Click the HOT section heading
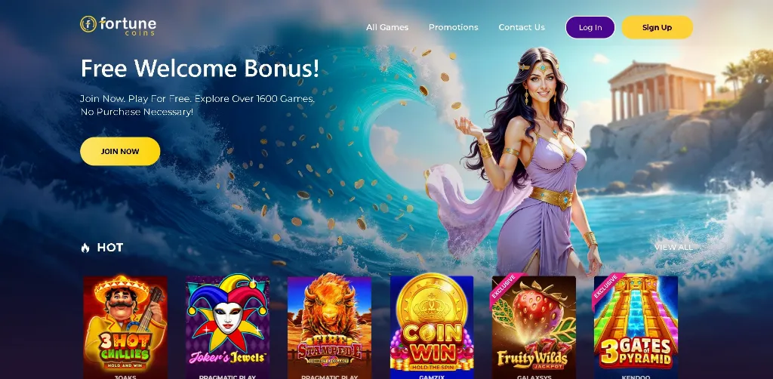Viewport: 773px width, 379px height. (x=110, y=248)
